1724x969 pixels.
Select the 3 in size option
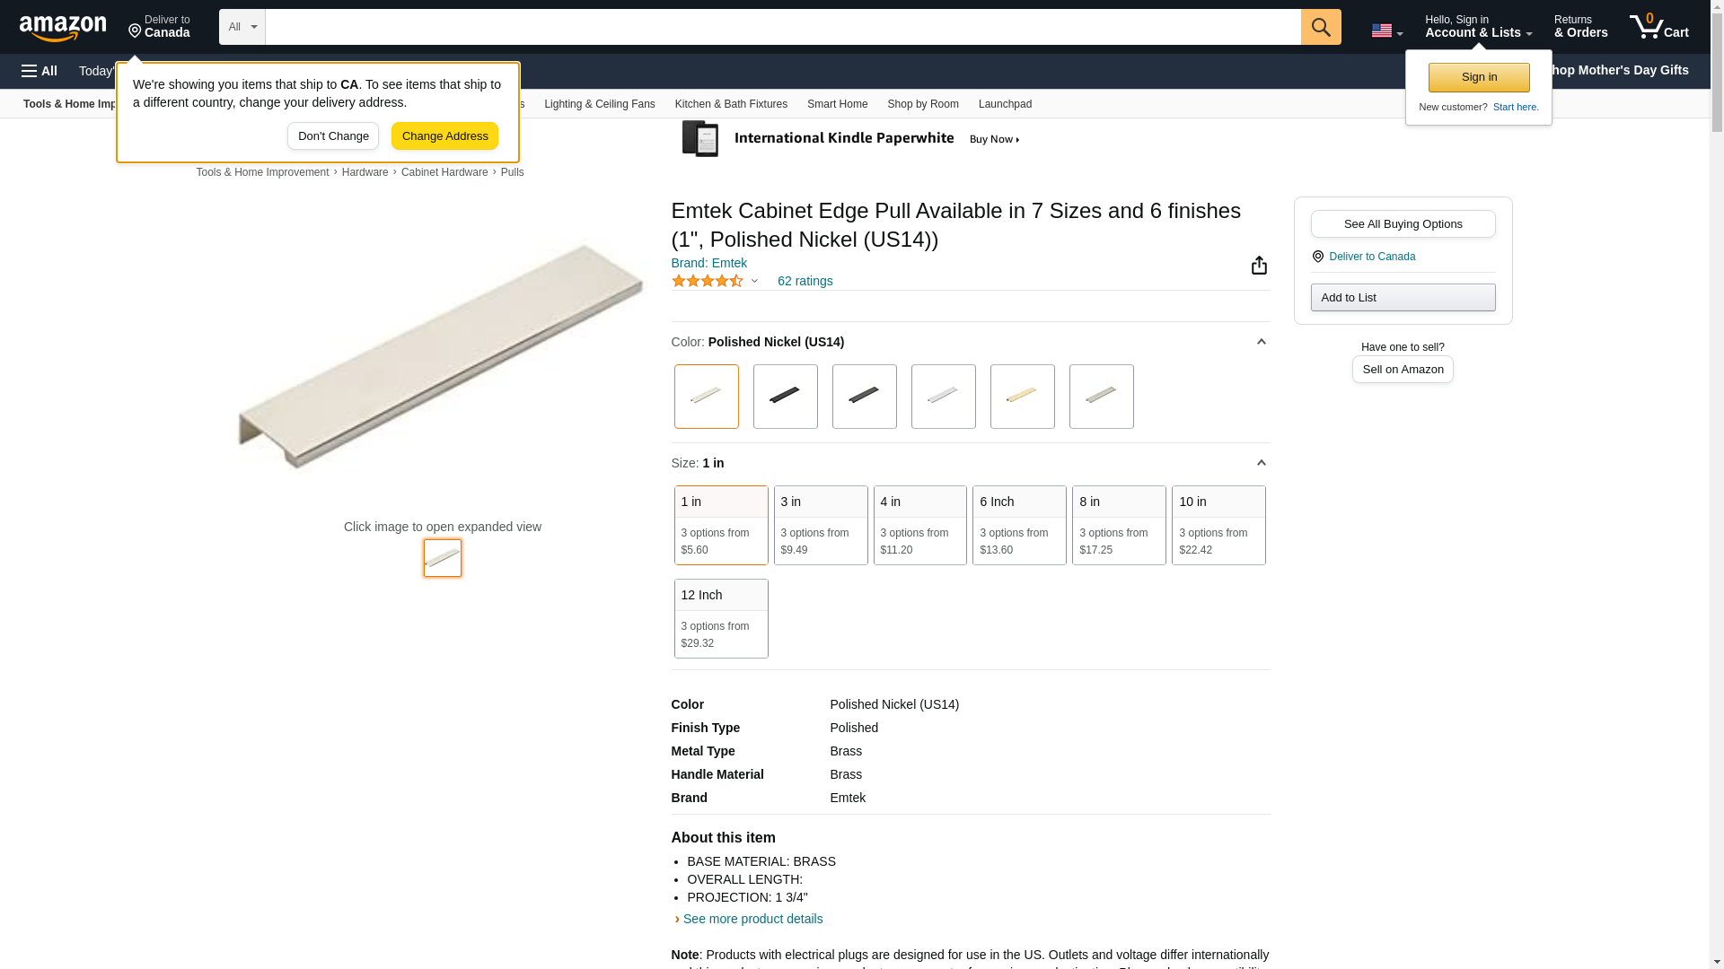820,525
